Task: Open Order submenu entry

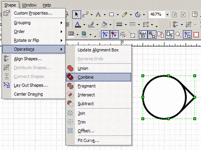Action: click(x=33, y=31)
